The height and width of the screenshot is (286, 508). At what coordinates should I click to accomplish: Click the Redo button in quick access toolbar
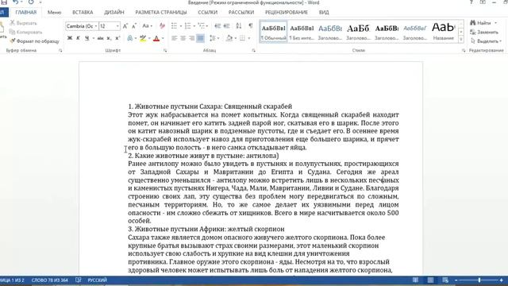(x=31, y=2)
